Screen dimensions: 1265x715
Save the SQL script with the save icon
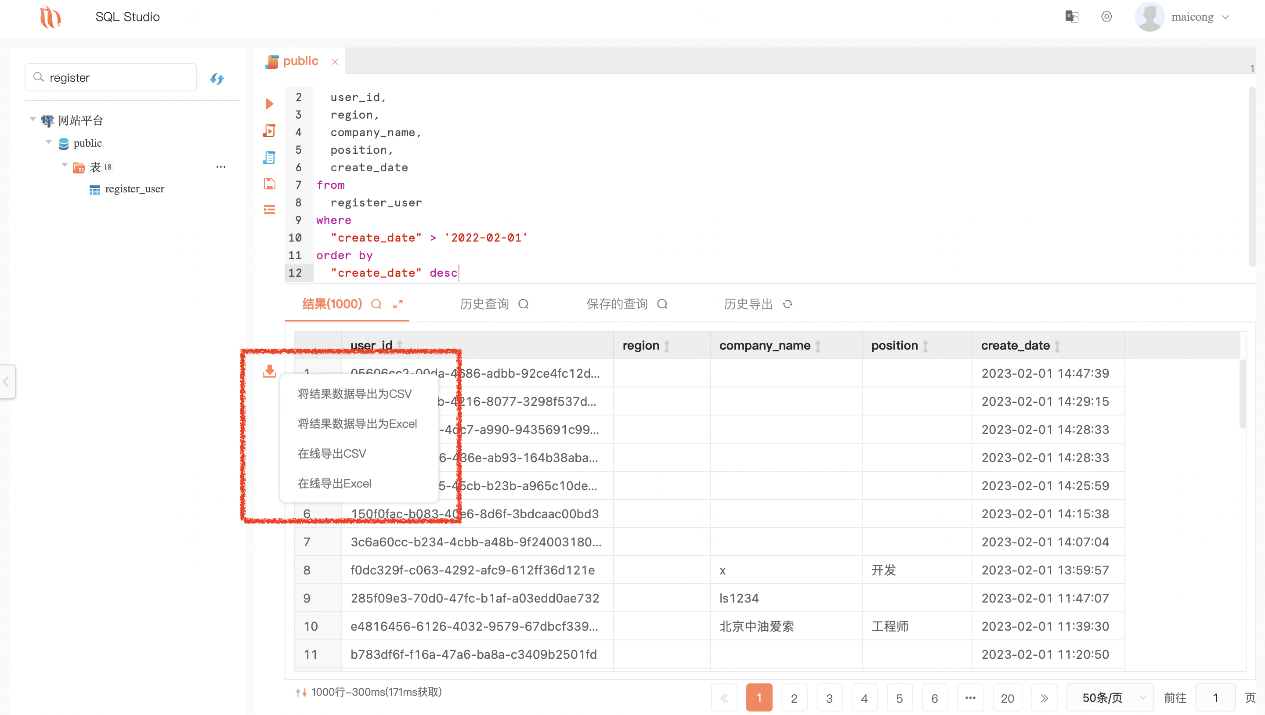[269, 184]
